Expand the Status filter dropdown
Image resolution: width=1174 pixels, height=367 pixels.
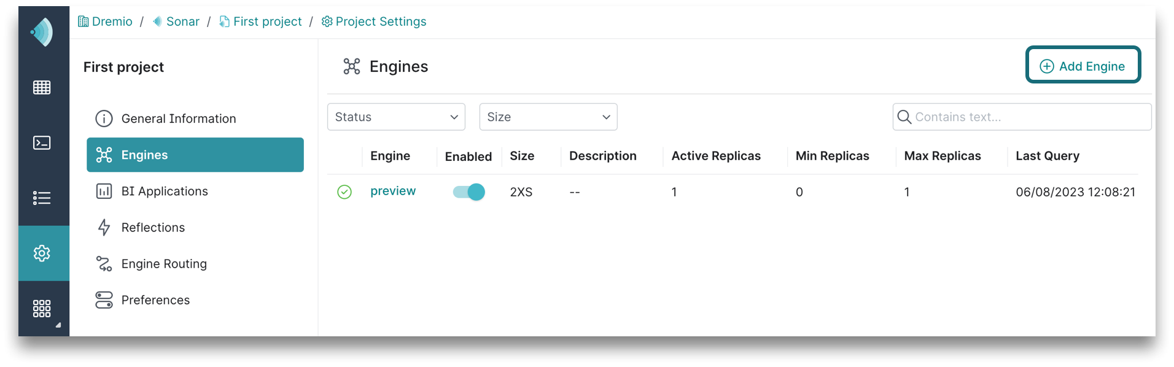(396, 117)
